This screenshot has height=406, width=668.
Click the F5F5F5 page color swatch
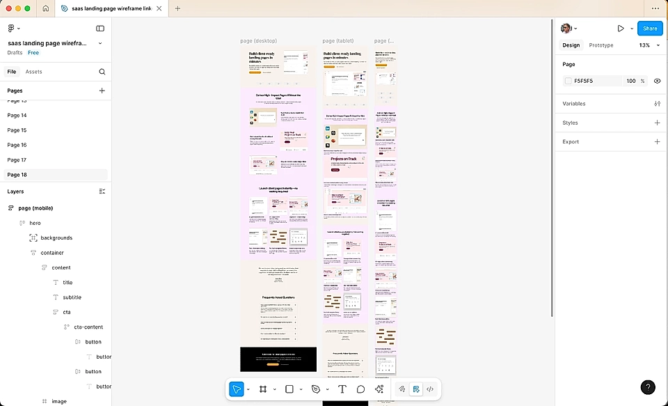[x=568, y=81]
